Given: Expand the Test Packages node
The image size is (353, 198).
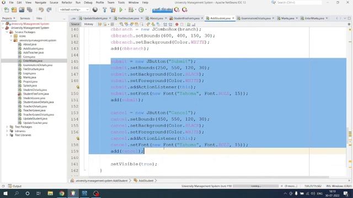Looking at the screenshot, I should click(7, 127).
